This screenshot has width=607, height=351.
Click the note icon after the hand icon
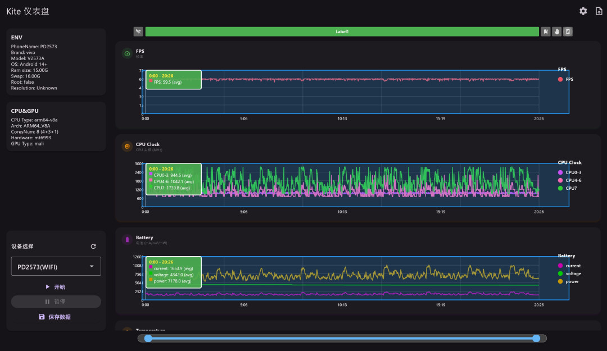pyautogui.click(x=568, y=32)
